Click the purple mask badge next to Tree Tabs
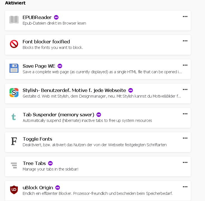This screenshot has height=201, width=205. click(x=50, y=163)
